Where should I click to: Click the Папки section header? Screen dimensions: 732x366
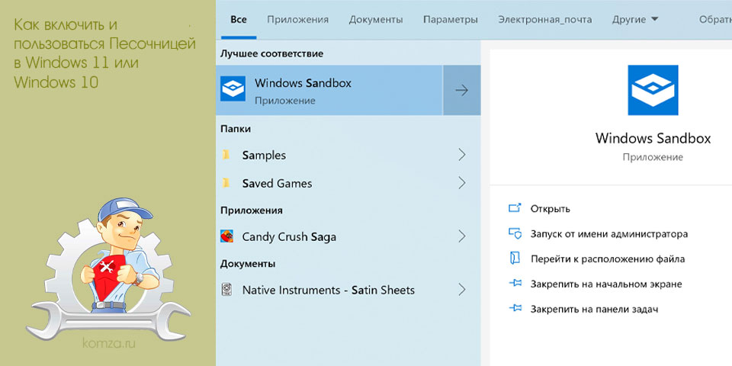pyautogui.click(x=236, y=129)
